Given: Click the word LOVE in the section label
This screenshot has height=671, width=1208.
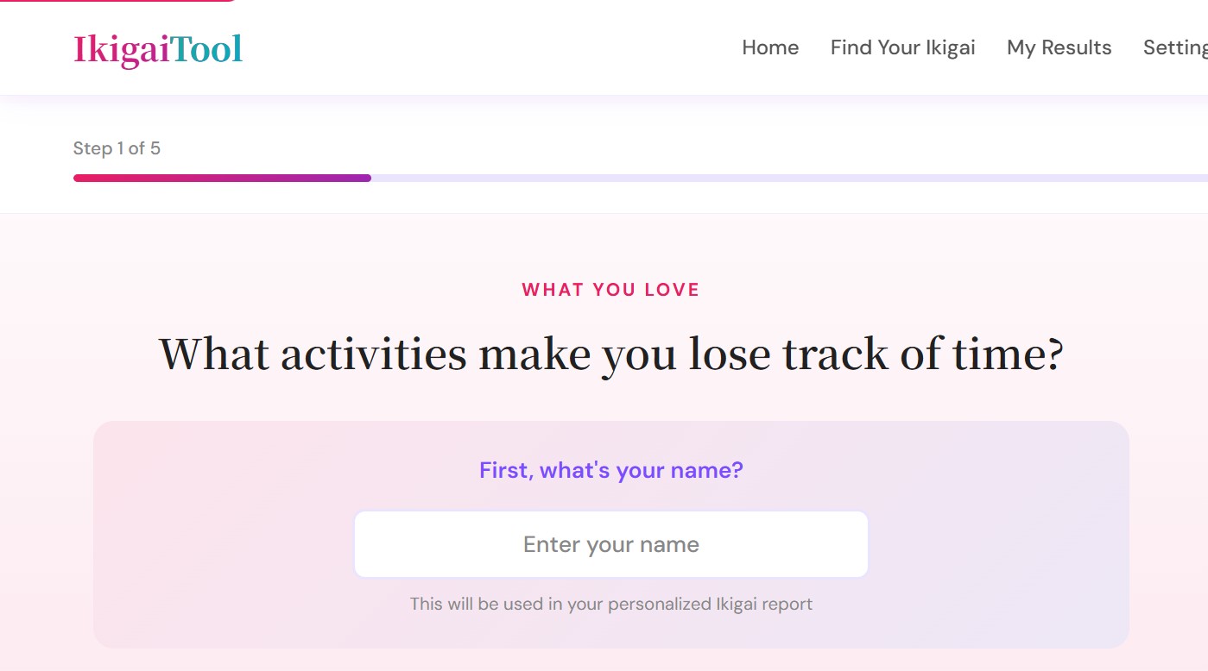Looking at the screenshot, I should click(x=672, y=290).
